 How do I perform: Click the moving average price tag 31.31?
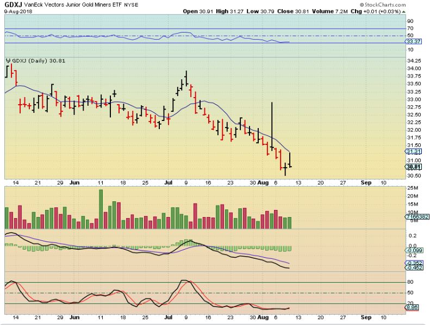click(x=414, y=151)
